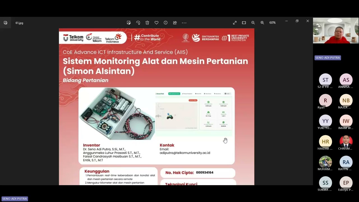Select the IW participant avatar
The image size is (359, 202).
coord(346,121)
